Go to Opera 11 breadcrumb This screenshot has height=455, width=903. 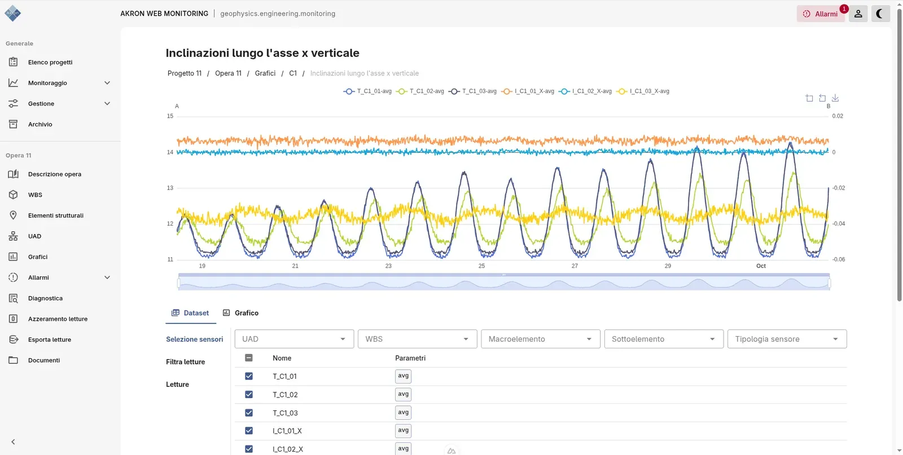pos(228,73)
